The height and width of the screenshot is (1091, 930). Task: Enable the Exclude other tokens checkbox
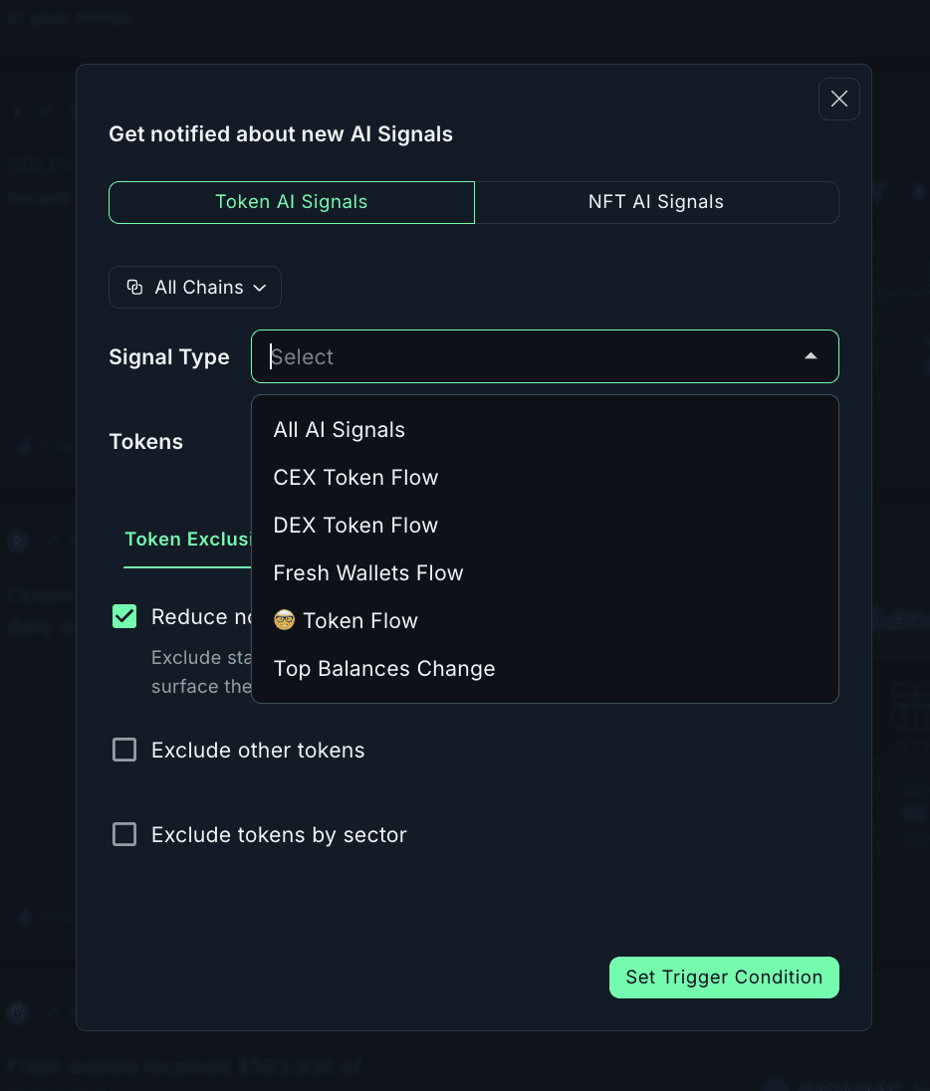tap(124, 750)
